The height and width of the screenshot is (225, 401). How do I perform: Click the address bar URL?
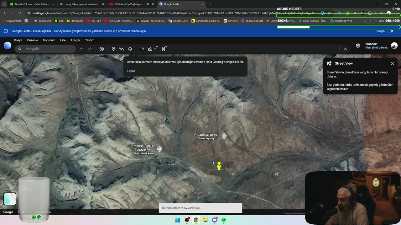(x=175, y=13)
